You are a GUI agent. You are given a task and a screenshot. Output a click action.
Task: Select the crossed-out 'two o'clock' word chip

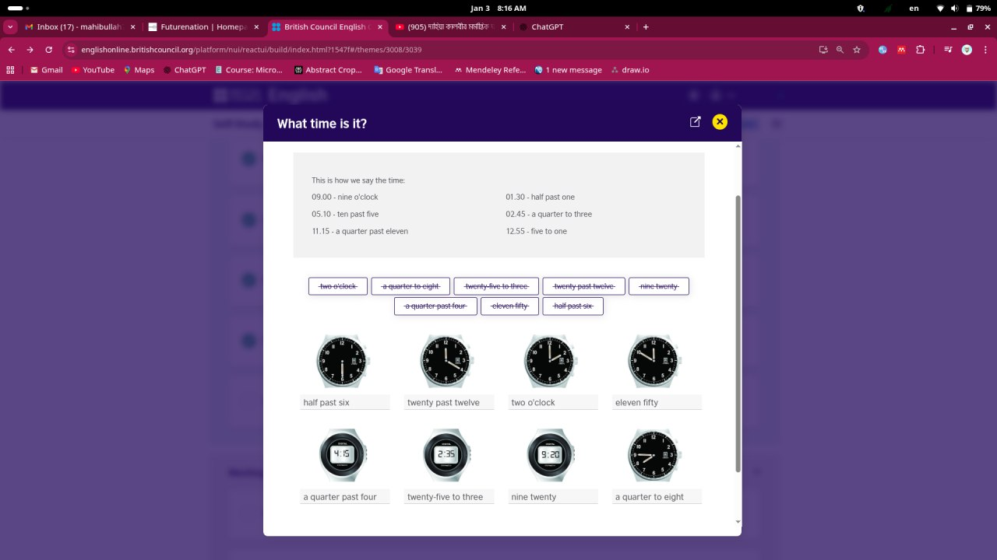coord(338,286)
